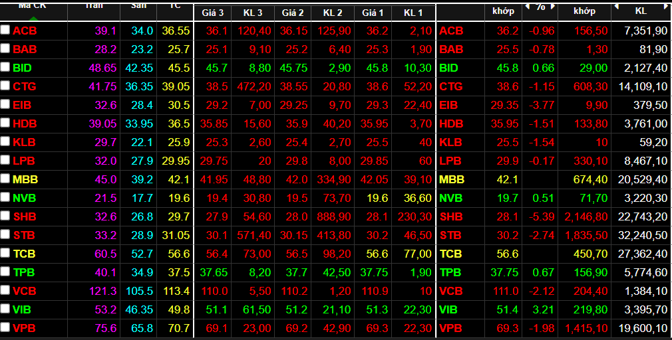The height and width of the screenshot is (340, 672).
Task: Click the right arrow beside the % header
Action: pos(554,6)
